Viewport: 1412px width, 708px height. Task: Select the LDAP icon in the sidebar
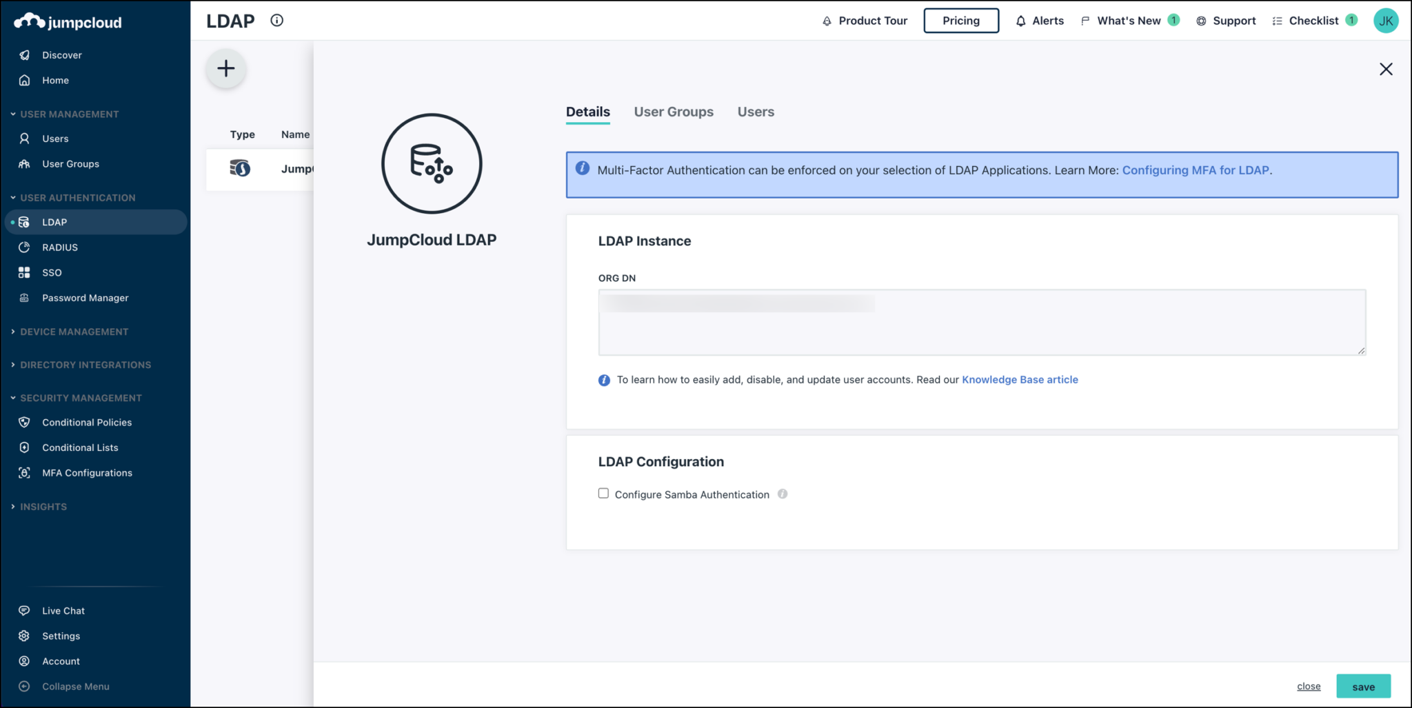(24, 222)
